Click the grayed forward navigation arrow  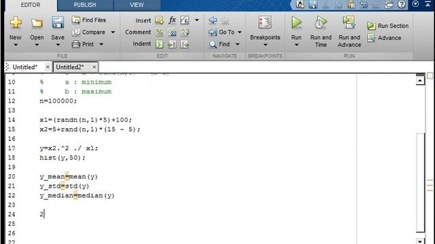point(225,20)
